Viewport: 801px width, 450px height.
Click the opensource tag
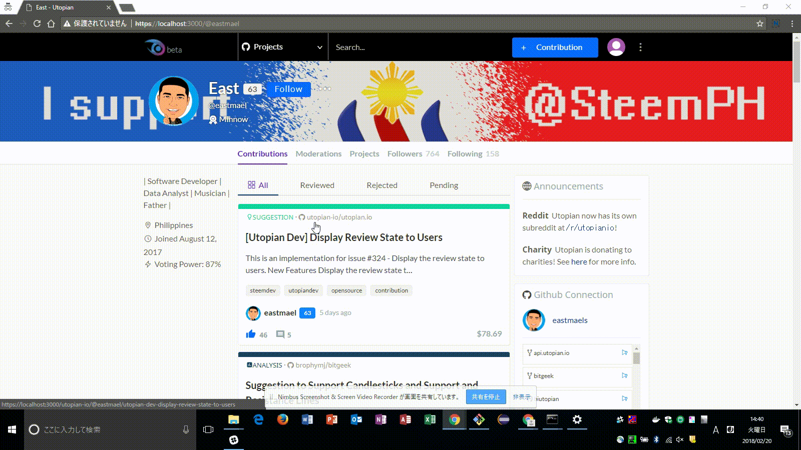346,290
